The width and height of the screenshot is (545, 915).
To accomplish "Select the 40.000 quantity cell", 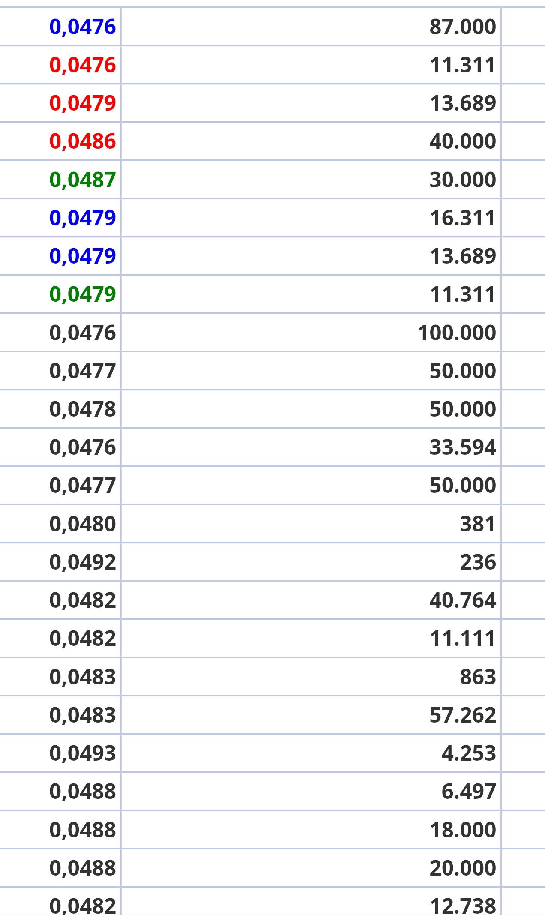I will tap(311, 141).
